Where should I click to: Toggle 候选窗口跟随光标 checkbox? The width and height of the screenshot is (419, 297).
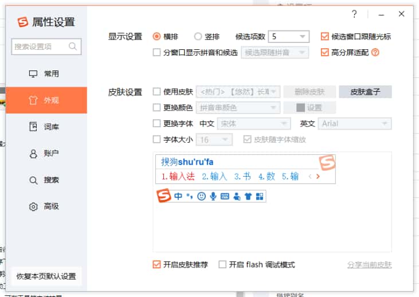[324, 36]
